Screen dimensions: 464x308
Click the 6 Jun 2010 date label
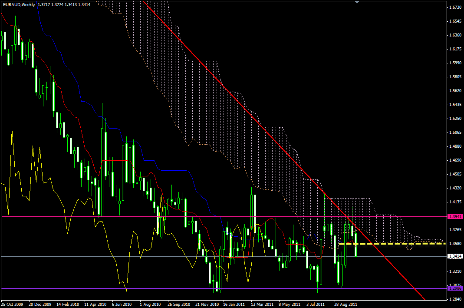click(123, 304)
